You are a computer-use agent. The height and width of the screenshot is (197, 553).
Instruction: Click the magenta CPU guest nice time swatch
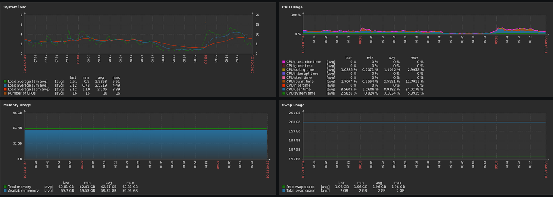pyautogui.click(x=283, y=62)
